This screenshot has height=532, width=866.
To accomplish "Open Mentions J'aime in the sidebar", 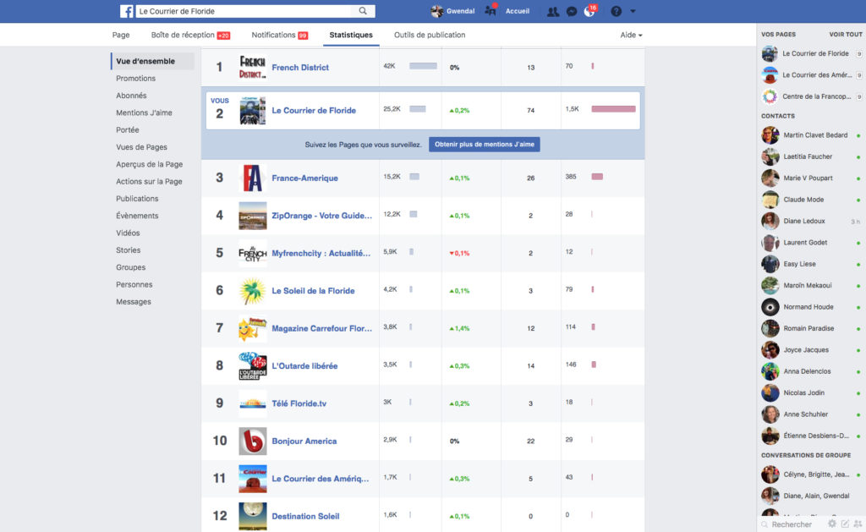I will 144,112.
